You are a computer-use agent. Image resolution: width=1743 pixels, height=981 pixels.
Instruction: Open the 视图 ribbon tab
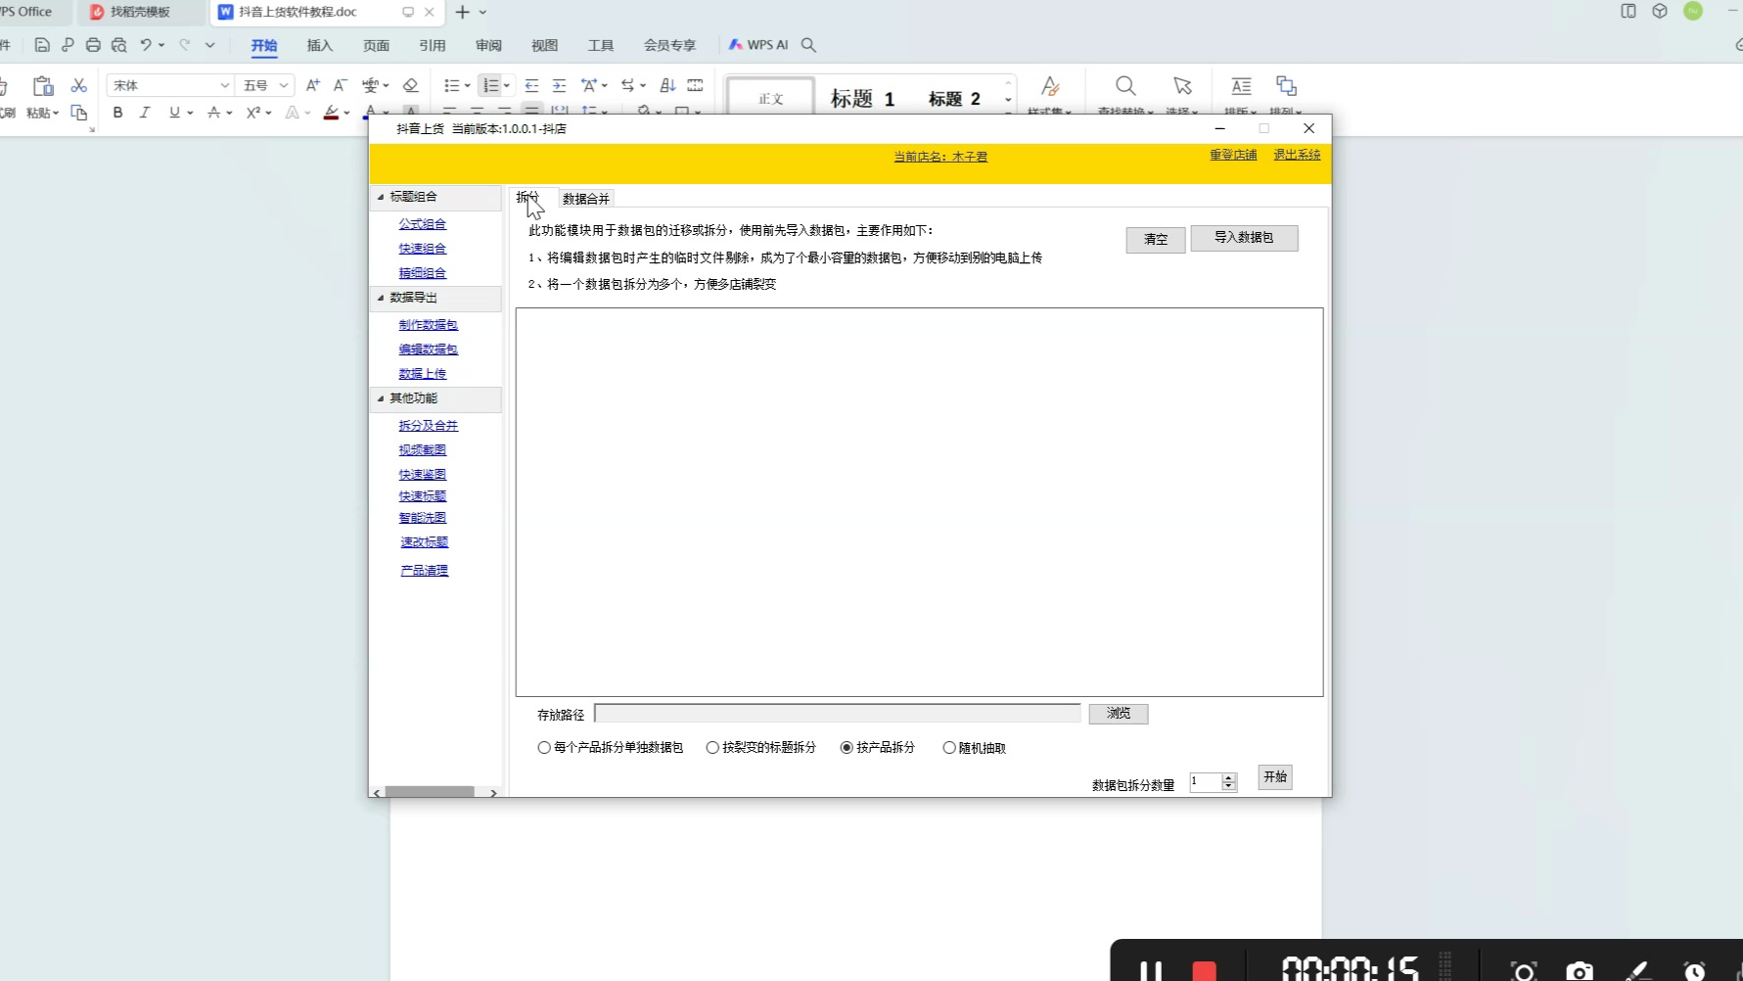point(544,45)
